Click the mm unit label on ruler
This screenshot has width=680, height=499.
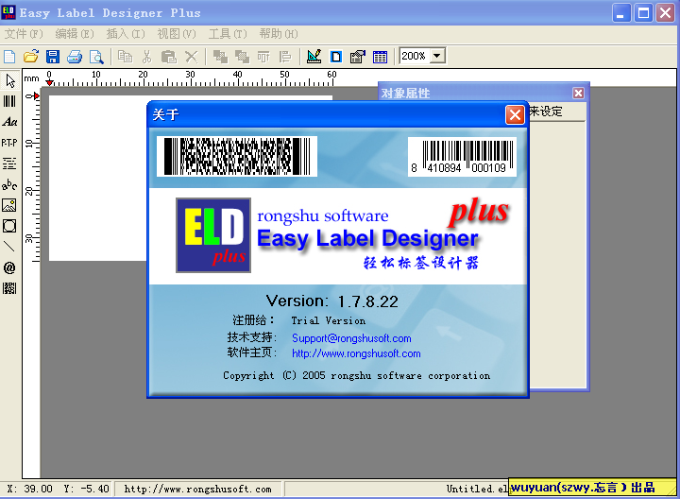click(x=31, y=78)
